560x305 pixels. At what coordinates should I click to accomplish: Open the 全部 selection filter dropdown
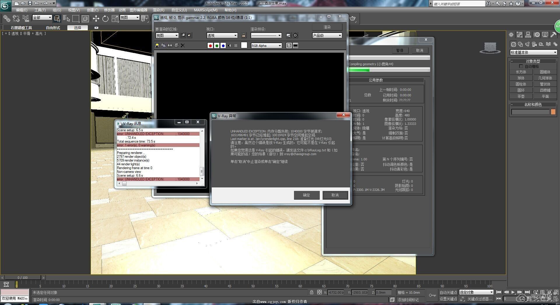[42, 17]
